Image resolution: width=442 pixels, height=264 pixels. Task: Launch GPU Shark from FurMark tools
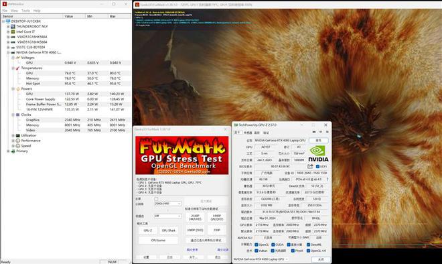pyautogui.click(x=169, y=230)
